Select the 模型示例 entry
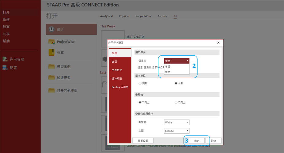The image size is (284, 153). click(x=71, y=66)
